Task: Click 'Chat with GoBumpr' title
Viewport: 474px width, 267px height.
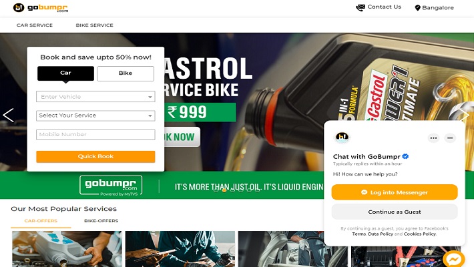Action: (x=367, y=157)
